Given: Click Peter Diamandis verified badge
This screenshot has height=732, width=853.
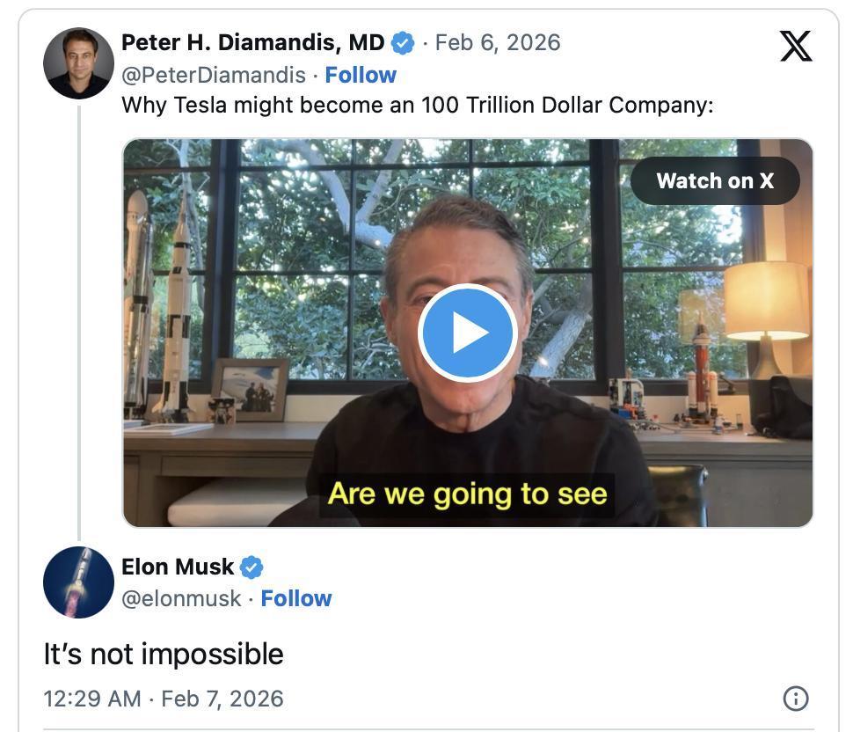Looking at the screenshot, I should click(x=403, y=43).
